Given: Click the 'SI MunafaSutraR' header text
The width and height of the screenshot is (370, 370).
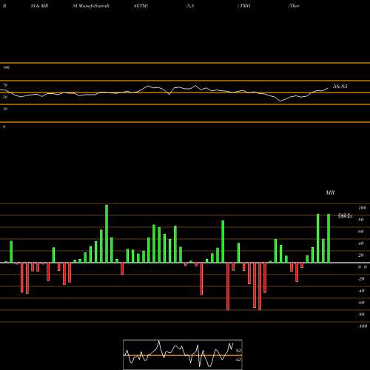Looking at the screenshot, I should [x=91, y=6].
